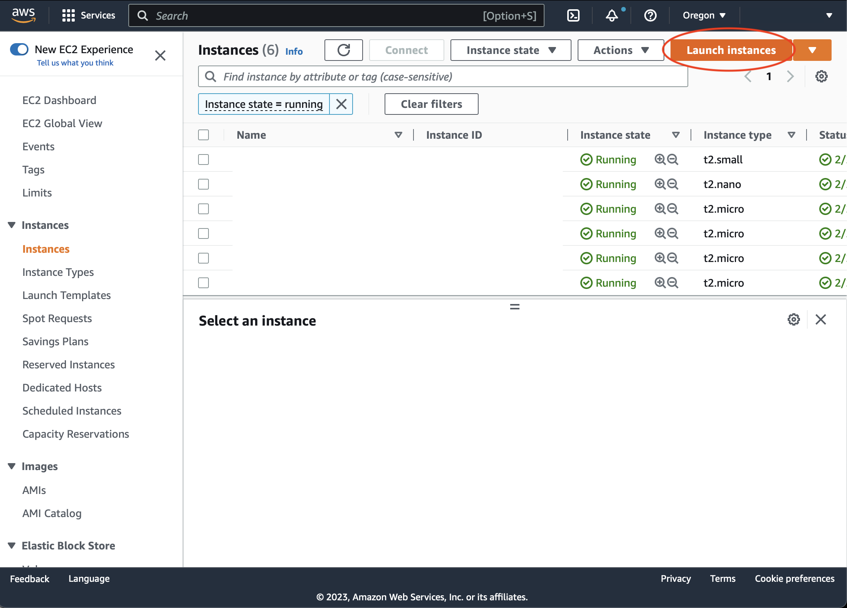Screen dimensions: 847x608
Task: Focus the Find instance by attribute field
Action: [443, 76]
